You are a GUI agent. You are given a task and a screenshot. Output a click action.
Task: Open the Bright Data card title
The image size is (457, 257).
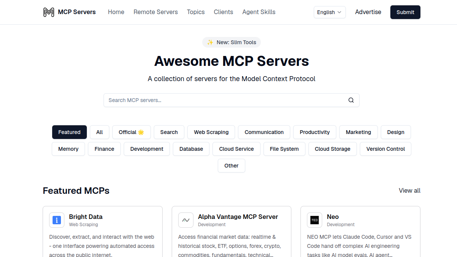click(86, 217)
